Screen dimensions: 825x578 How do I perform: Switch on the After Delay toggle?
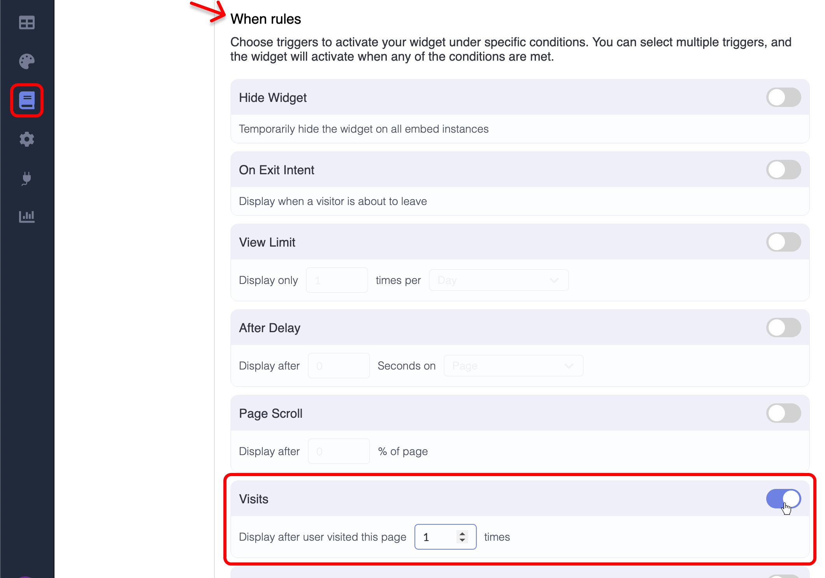(x=783, y=328)
